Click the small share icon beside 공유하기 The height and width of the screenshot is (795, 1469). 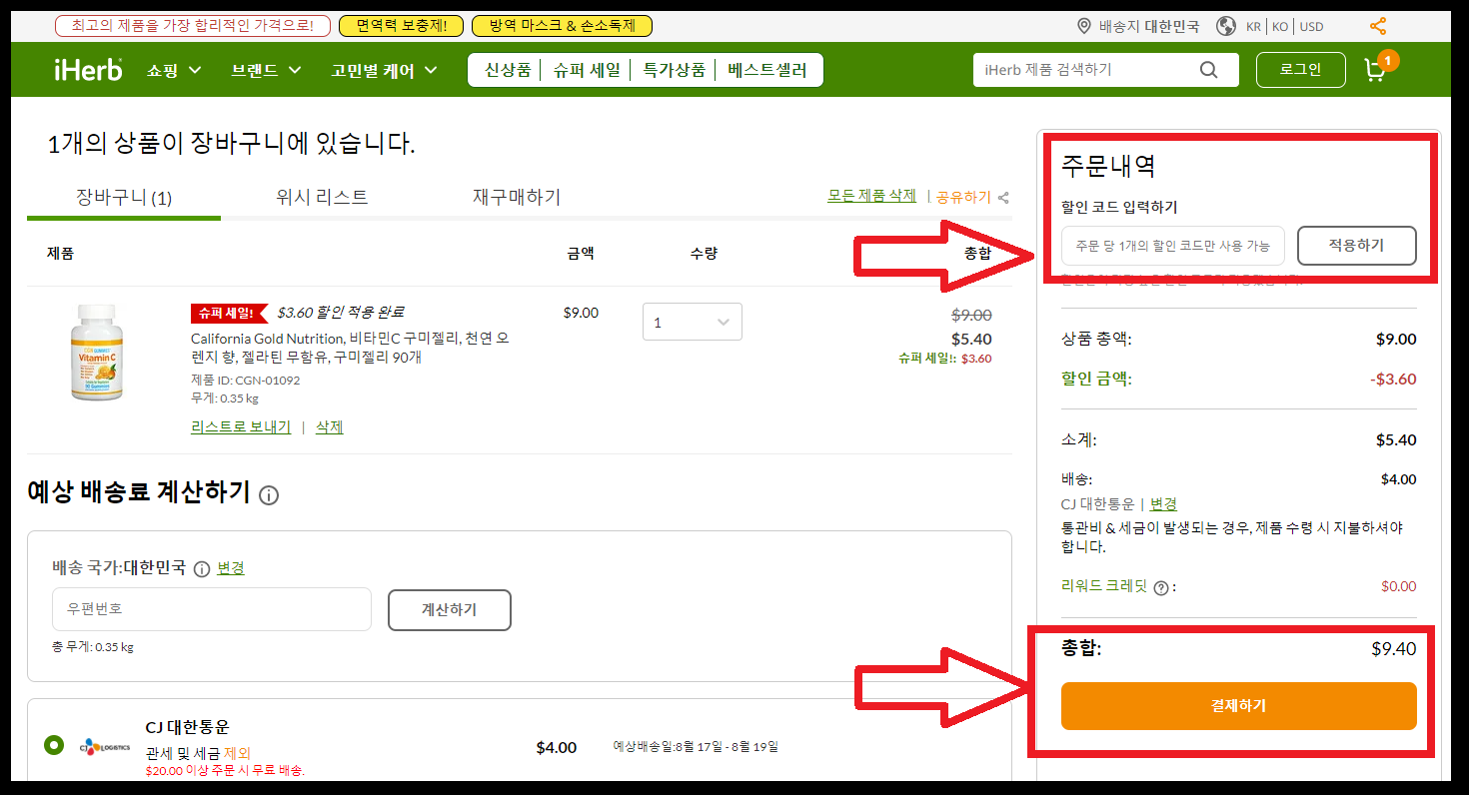pyautogui.click(x=1003, y=198)
